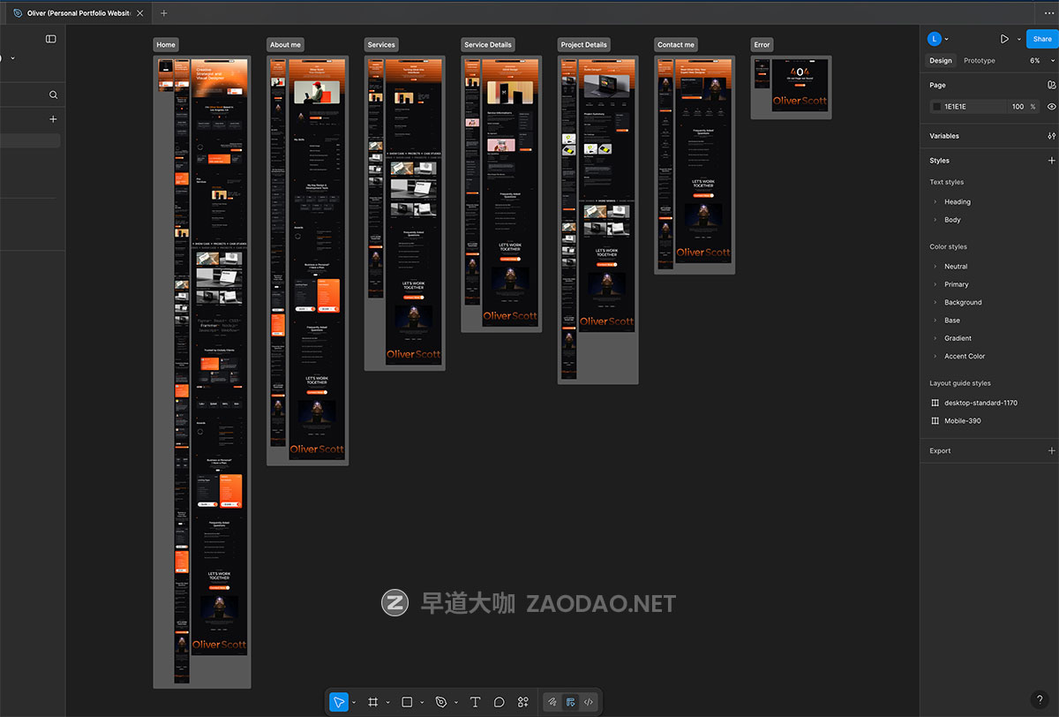Select the Contact me frame label
This screenshot has width=1059, height=717.
tap(676, 45)
